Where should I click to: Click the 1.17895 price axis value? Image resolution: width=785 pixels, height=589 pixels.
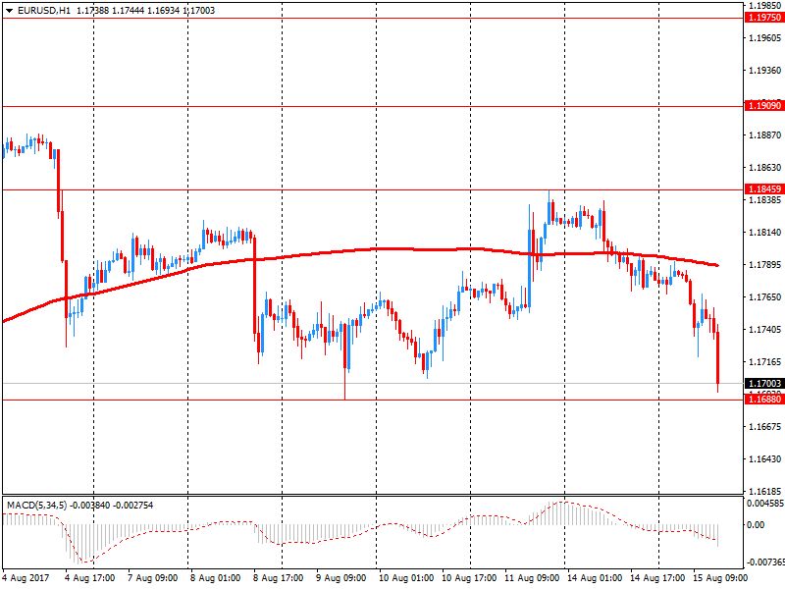click(765, 265)
